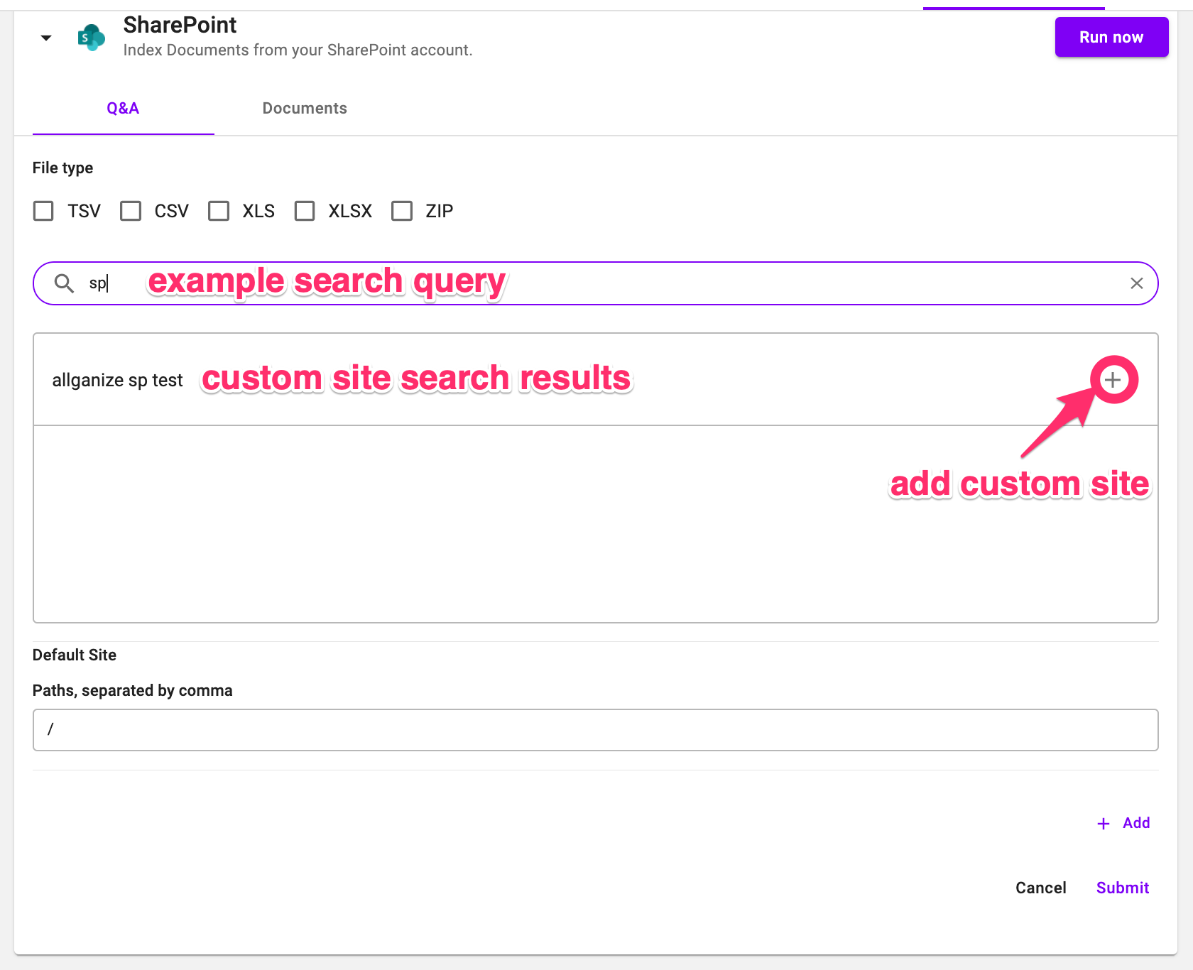The height and width of the screenshot is (970, 1193).
Task: Submit the SharePoint settings
Action: pyautogui.click(x=1122, y=888)
